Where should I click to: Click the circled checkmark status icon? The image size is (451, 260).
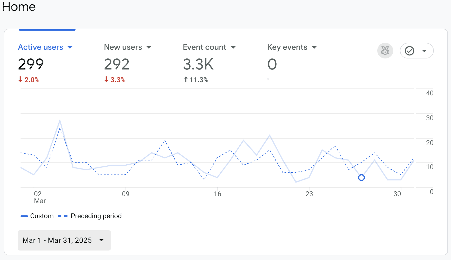click(409, 51)
